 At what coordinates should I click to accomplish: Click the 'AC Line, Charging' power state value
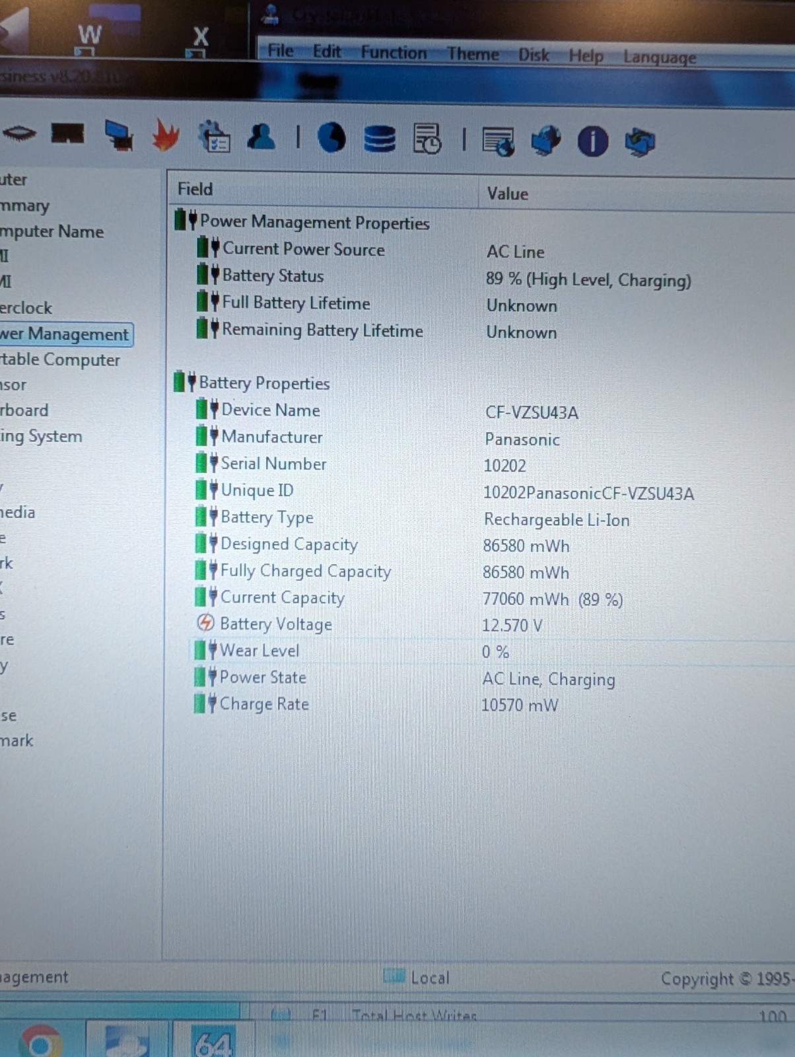548,679
